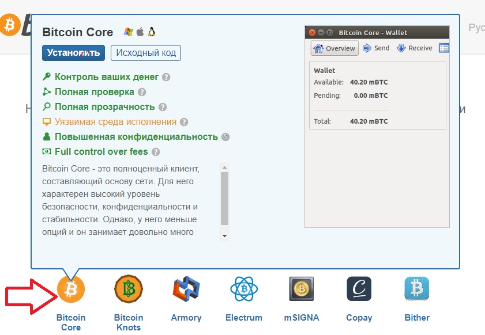Viewport: 485px width, 335px height.
Task: Click help icon next to Контроль ваших денег
Action: (166, 77)
